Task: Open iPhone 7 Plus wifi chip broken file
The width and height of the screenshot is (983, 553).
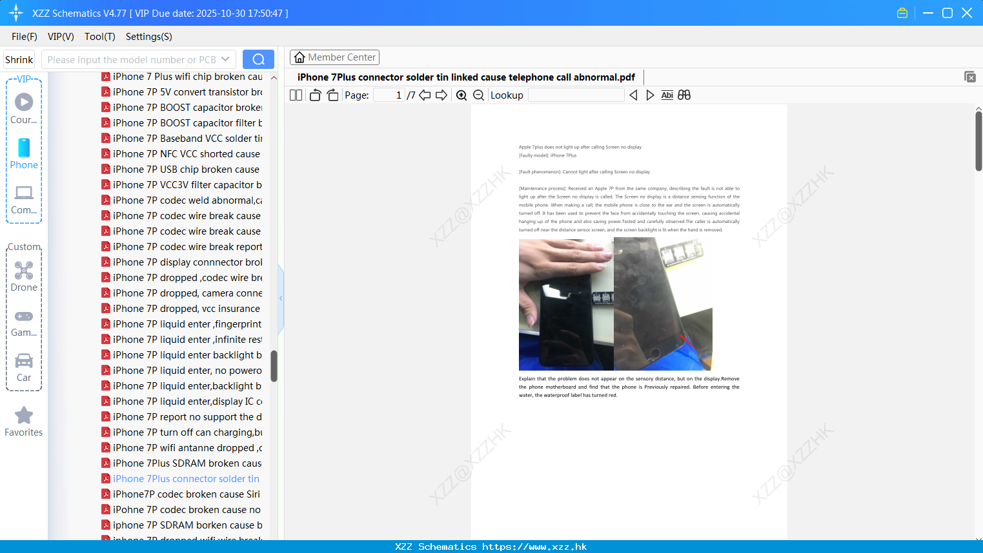Action: (x=182, y=77)
